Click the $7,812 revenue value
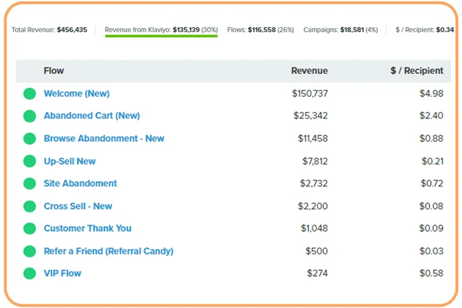This screenshot has width=462, height=308. tap(315, 161)
